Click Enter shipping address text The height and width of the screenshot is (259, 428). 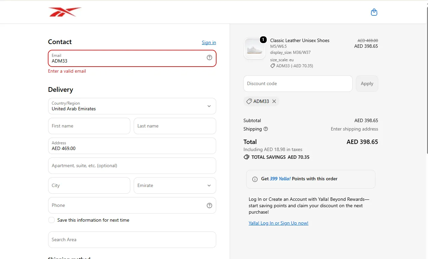[x=354, y=129]
